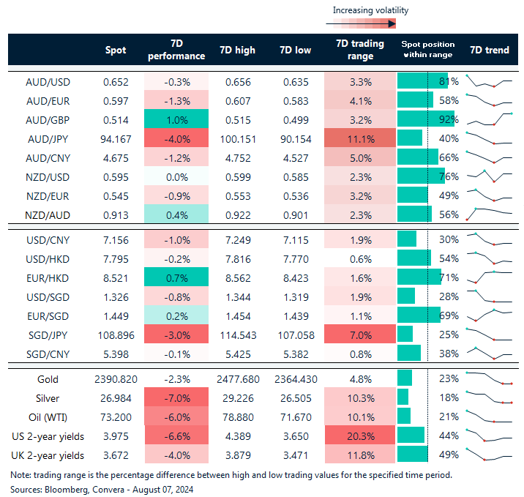Select the NZD/AUD performance cell 0.4%

click(176, 214)
